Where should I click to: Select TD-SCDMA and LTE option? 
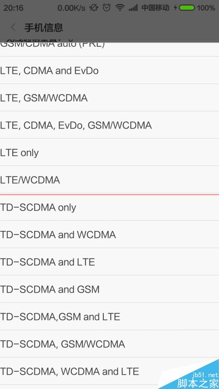(x=109, y=262)
